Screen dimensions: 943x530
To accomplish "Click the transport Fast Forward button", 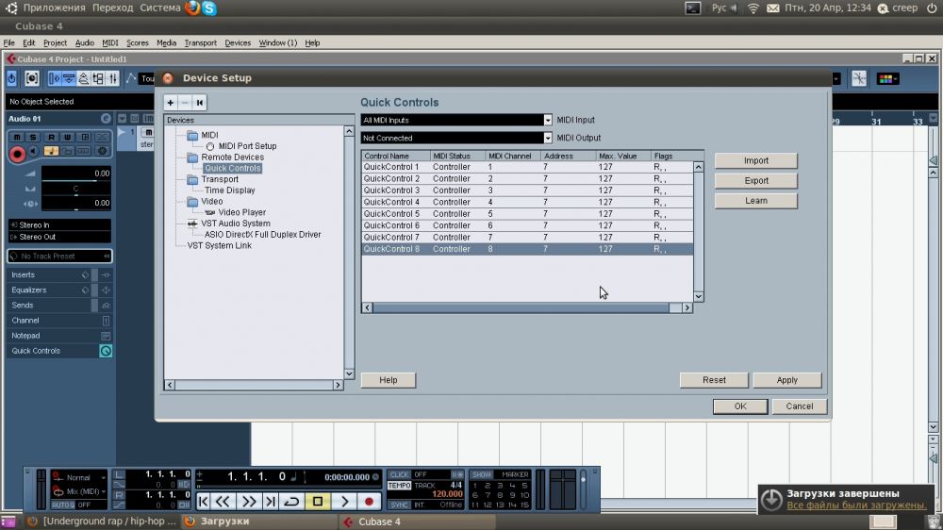I will [248, 501].
